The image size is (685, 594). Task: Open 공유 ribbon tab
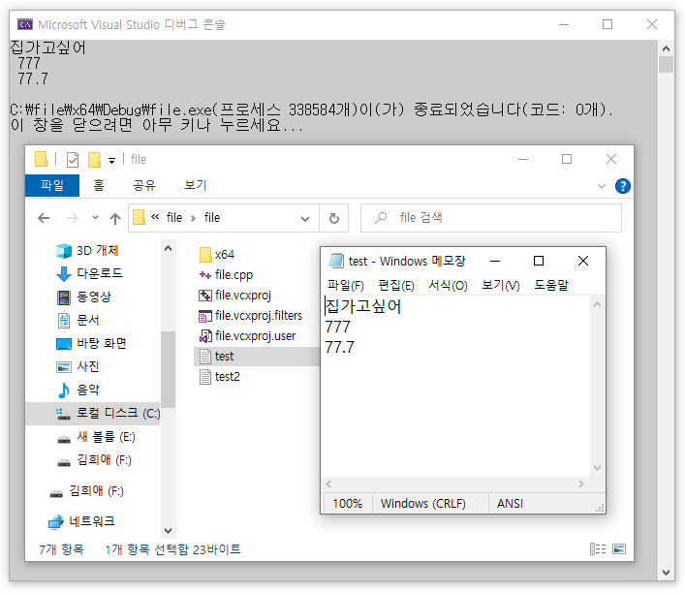144,186
